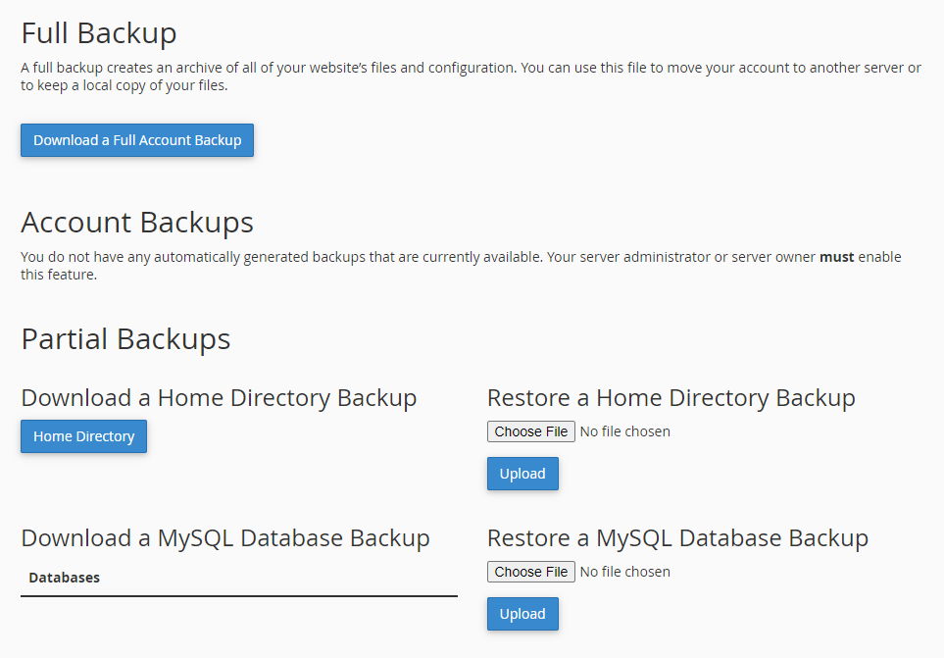
Task: Click 'No file chosen' beside MySQL Database restore
Action: pos(624,572)
